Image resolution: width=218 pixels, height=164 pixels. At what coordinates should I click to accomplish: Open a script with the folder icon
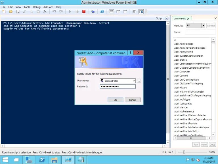coord(11,12)
